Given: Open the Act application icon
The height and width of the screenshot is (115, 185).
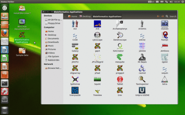Looking at the screenshot, I should [x=75, y=24].
